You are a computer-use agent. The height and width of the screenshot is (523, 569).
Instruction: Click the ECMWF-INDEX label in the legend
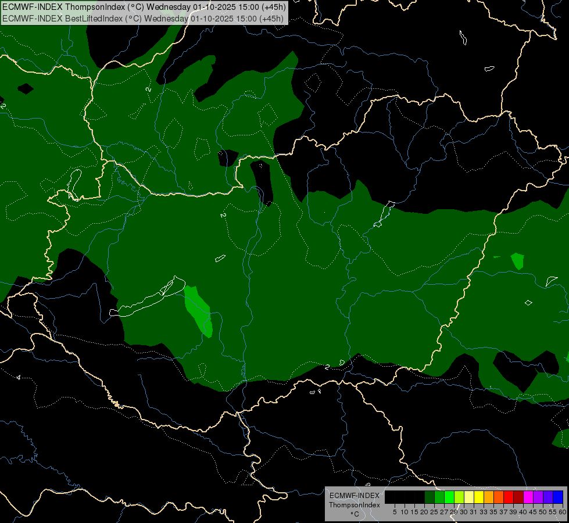click(x=354, y=496)
